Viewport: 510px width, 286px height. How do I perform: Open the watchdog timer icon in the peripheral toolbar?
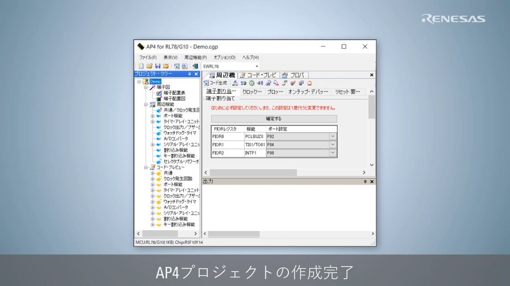pyautogui.click(x=269, y=83)
